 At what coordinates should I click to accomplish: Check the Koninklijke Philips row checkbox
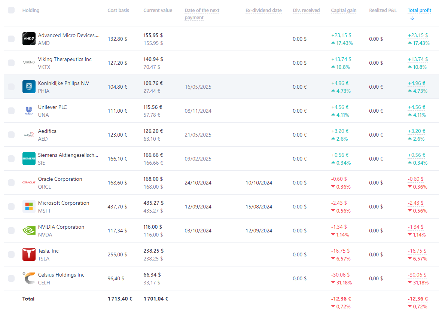(x=11, y=87)
